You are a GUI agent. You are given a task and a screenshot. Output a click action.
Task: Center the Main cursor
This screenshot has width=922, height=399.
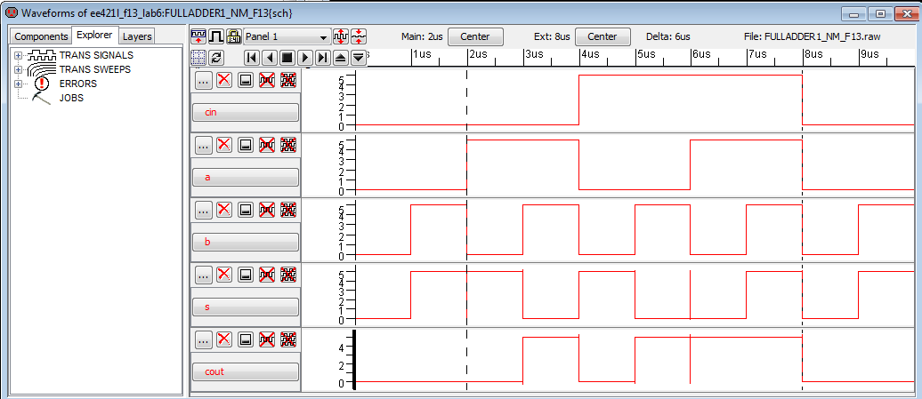(x=475, y=36)
